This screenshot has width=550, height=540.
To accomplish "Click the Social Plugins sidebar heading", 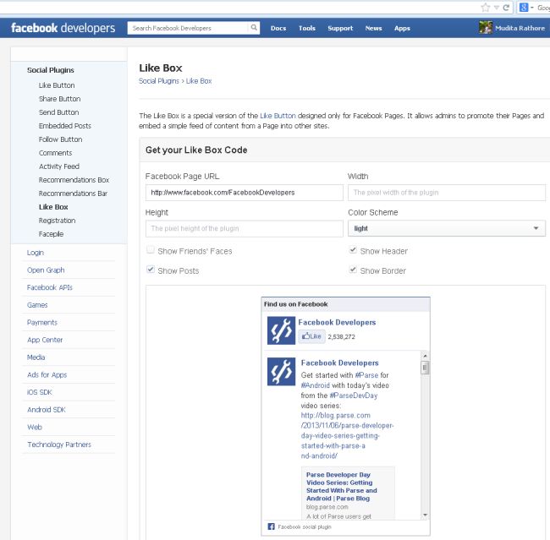I will click(51, 70).
